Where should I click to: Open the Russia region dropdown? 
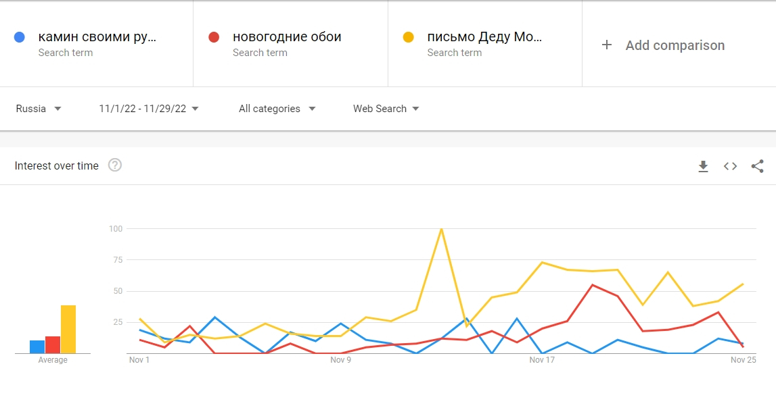click(39, 109)
